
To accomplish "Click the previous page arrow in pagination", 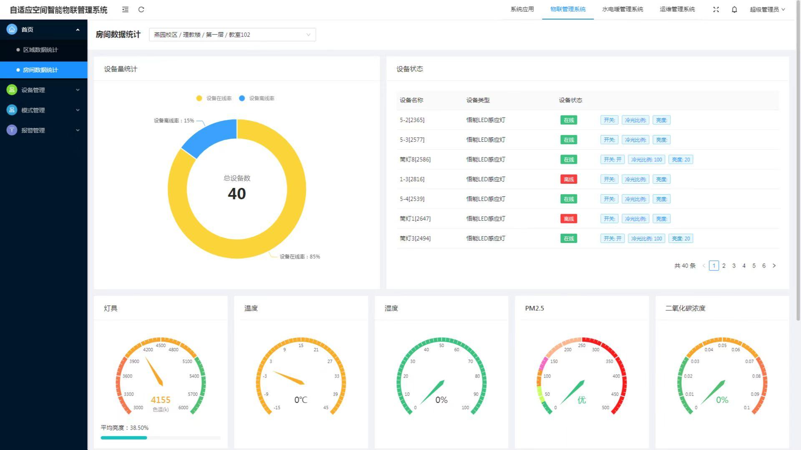I will [704, 266].
